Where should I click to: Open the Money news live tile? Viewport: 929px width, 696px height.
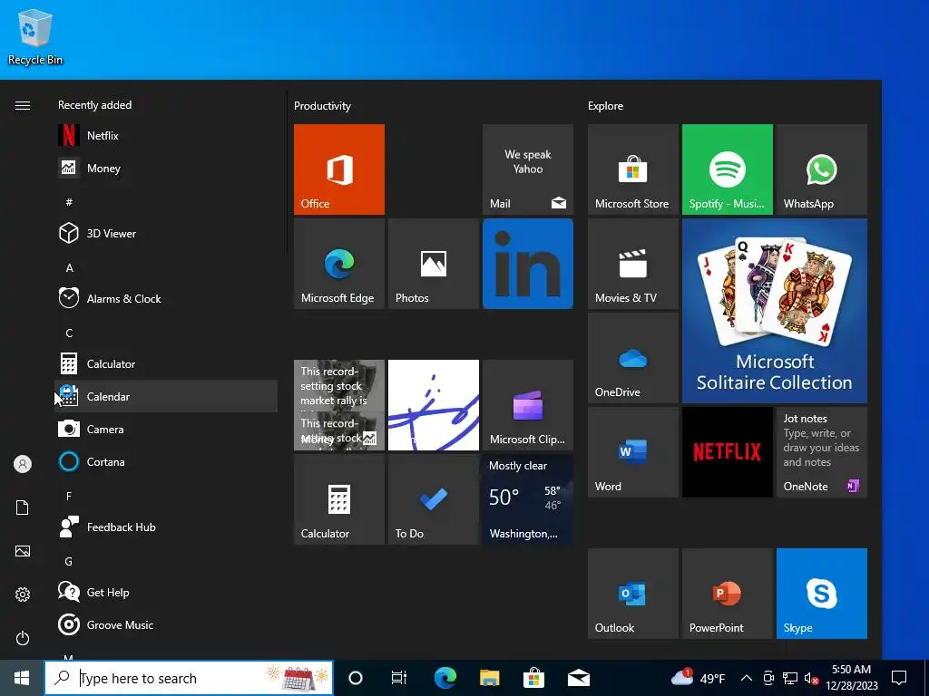(339, 405)
